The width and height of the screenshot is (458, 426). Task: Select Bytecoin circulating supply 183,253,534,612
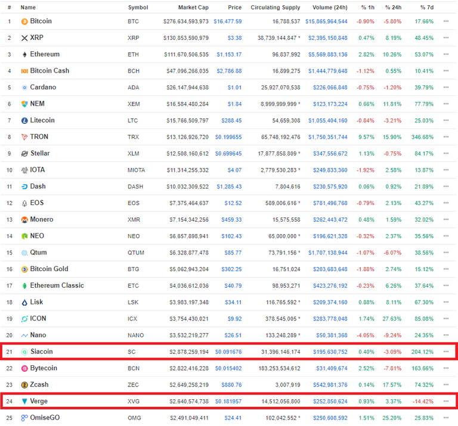click(279, 369)
